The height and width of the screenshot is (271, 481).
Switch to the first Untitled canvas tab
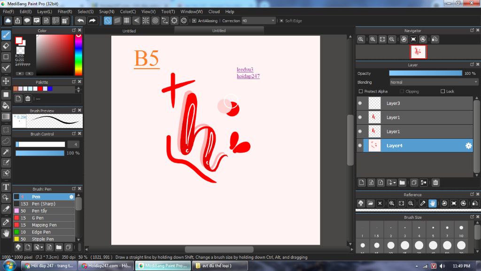click(129, 31)
